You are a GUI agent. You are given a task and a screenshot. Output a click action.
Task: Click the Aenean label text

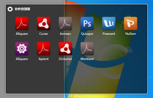65,34
